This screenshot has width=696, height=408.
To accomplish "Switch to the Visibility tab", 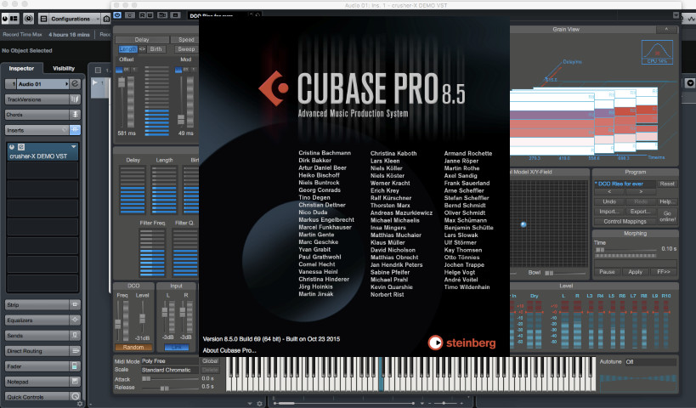I will 64,68.
